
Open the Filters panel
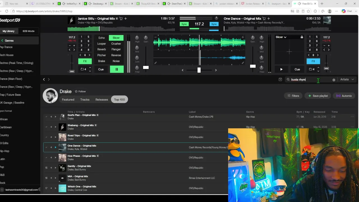(293, 96)
